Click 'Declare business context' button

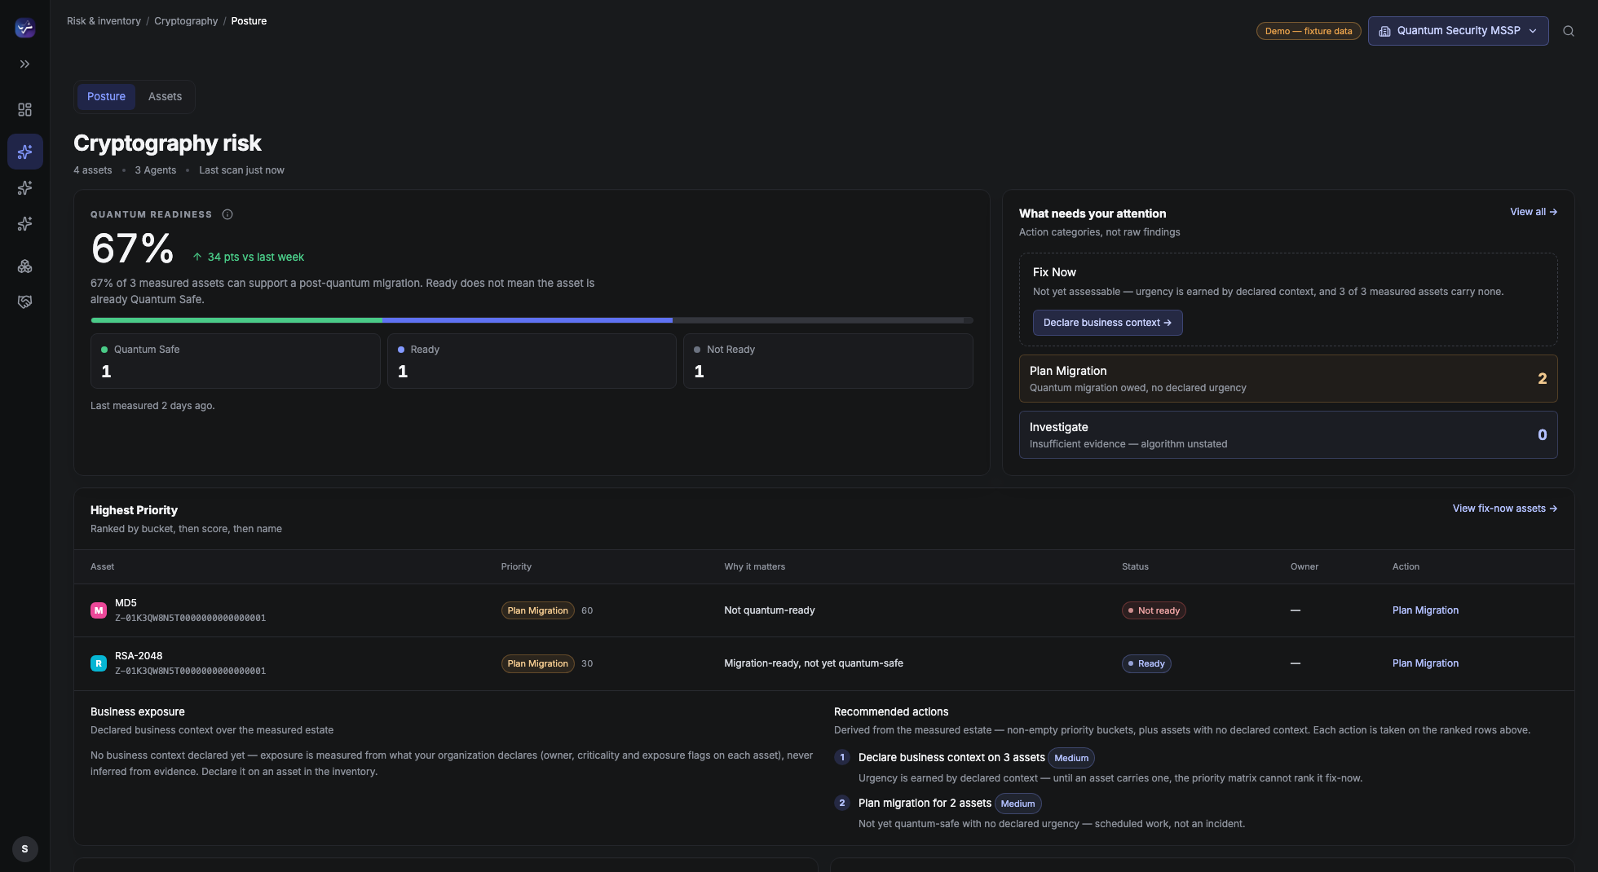(1107, 323)
